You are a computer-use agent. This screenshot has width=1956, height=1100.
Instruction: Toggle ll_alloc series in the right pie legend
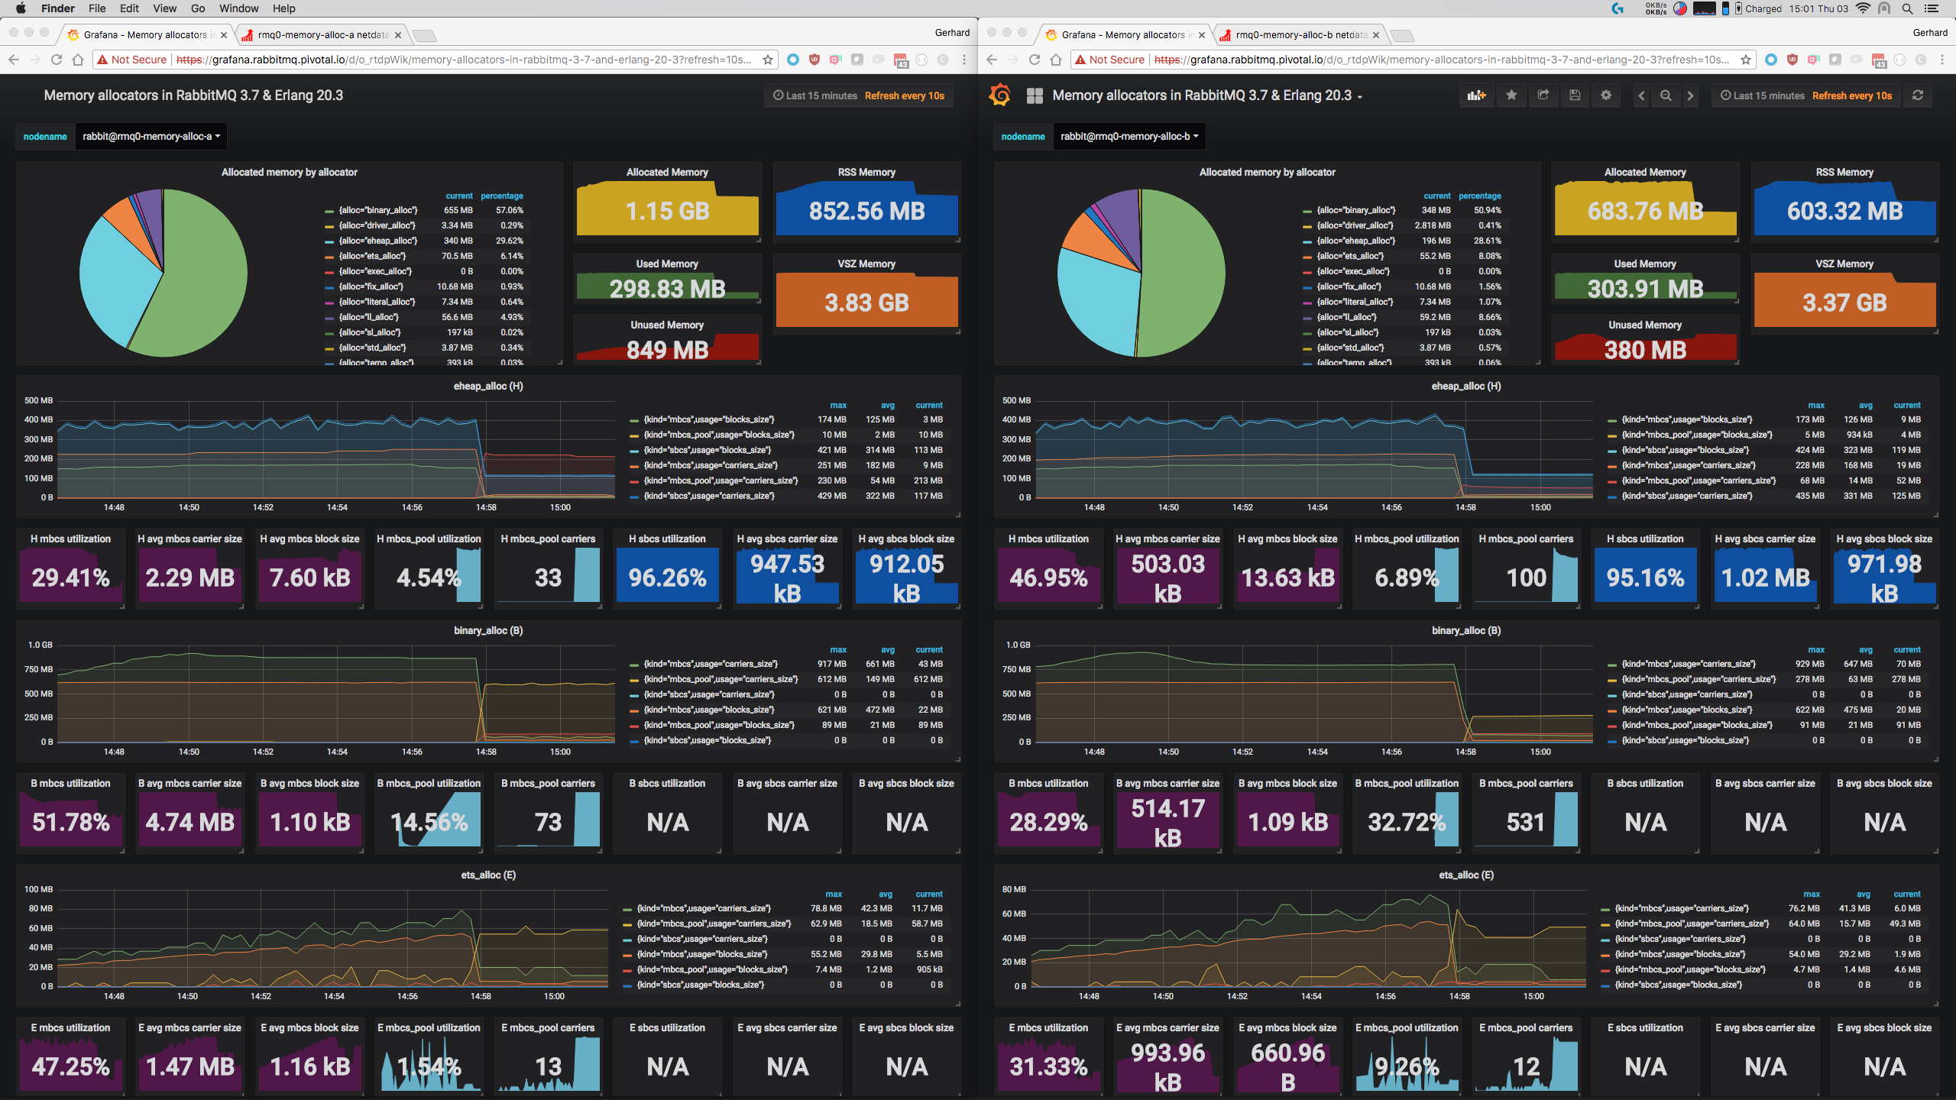point(1347,317)
